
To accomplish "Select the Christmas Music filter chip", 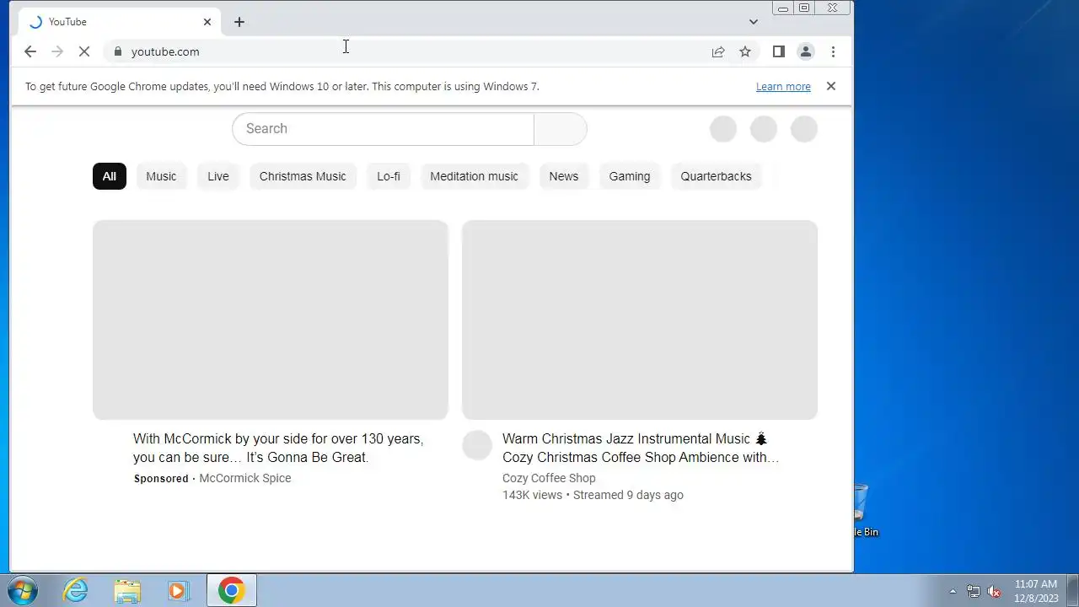I will click(303, 176).
